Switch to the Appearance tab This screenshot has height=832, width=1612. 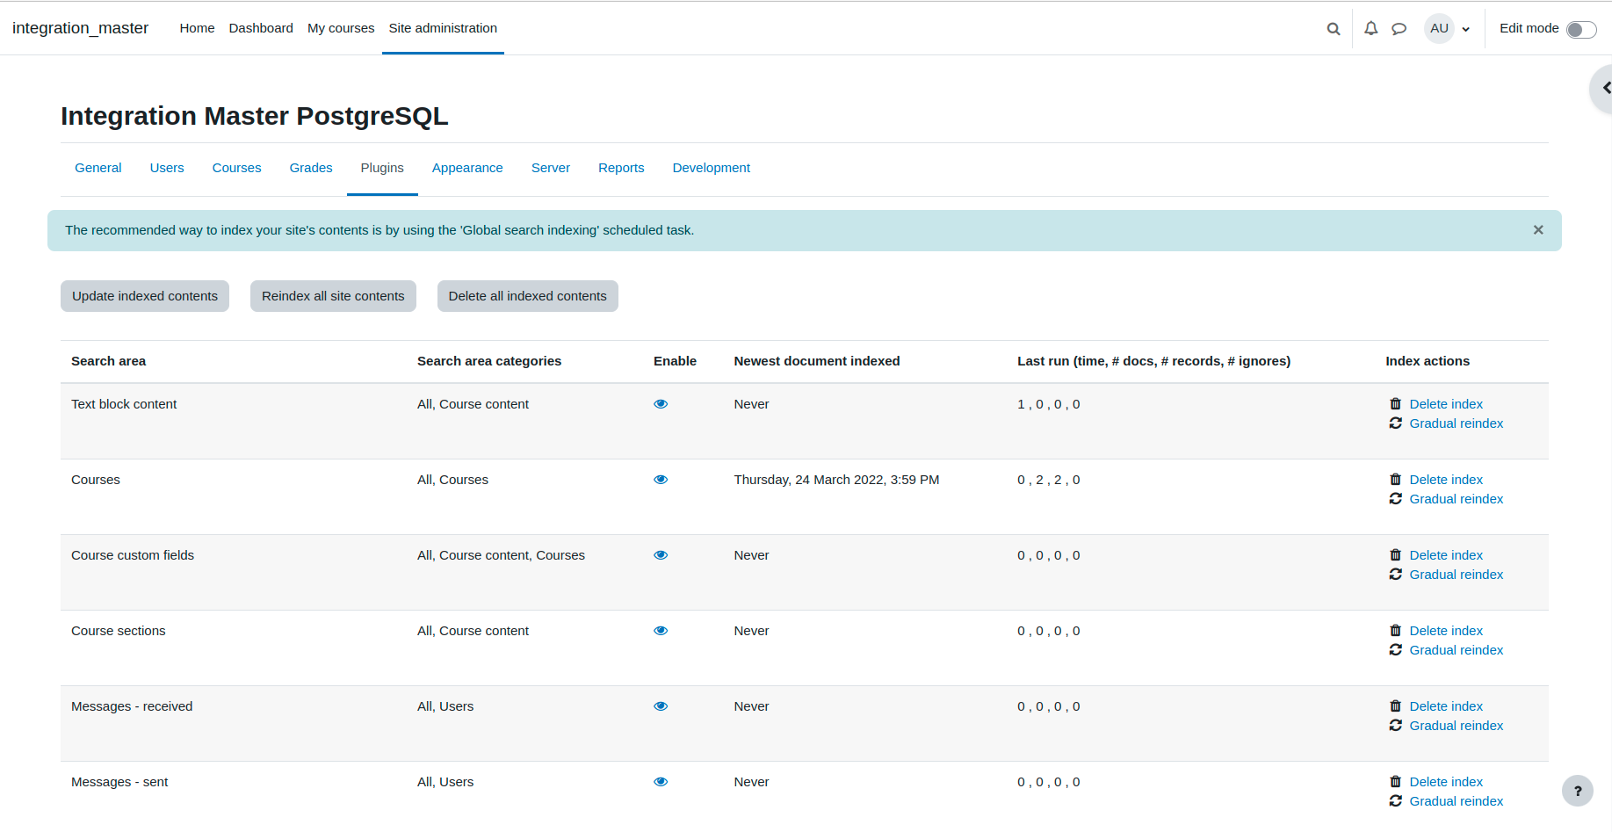point(467,168)
